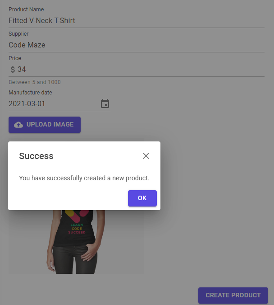Click the cloud upload icon

tap(18, 125)
